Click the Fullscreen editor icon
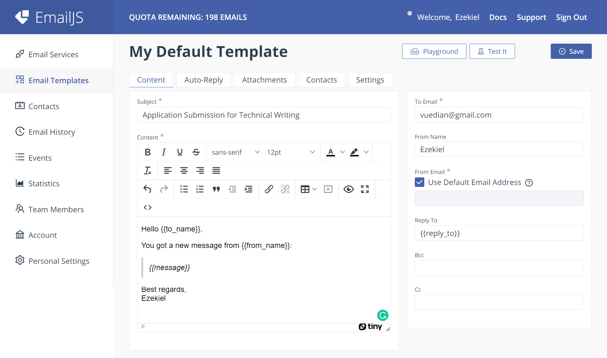 (x=365, y=189)
